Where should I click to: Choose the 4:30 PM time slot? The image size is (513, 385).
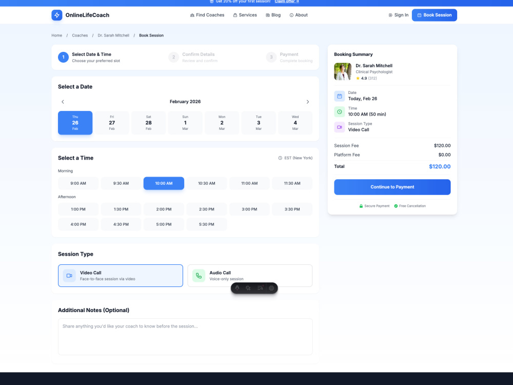[x=121, y=225]
